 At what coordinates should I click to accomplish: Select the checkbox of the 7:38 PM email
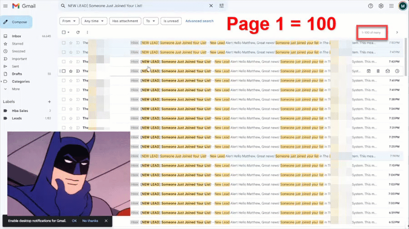coord(64,100)
